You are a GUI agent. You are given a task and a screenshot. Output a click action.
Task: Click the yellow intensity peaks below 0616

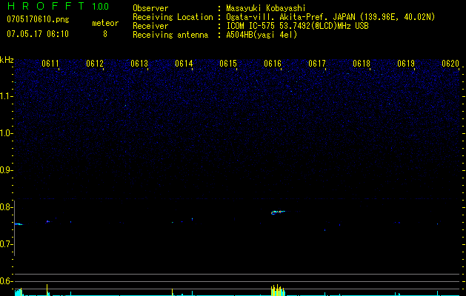tap(278, 290)
